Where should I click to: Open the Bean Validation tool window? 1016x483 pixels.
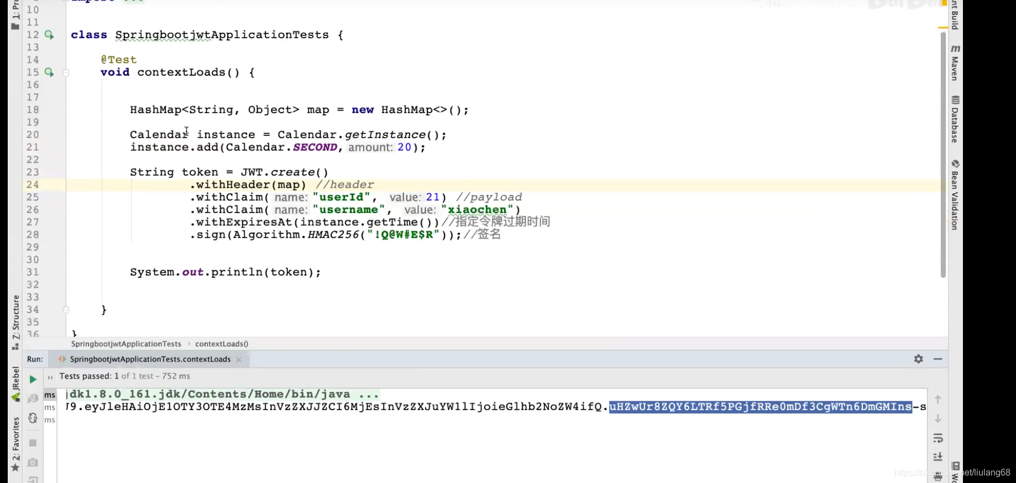[x=955, y=195]
